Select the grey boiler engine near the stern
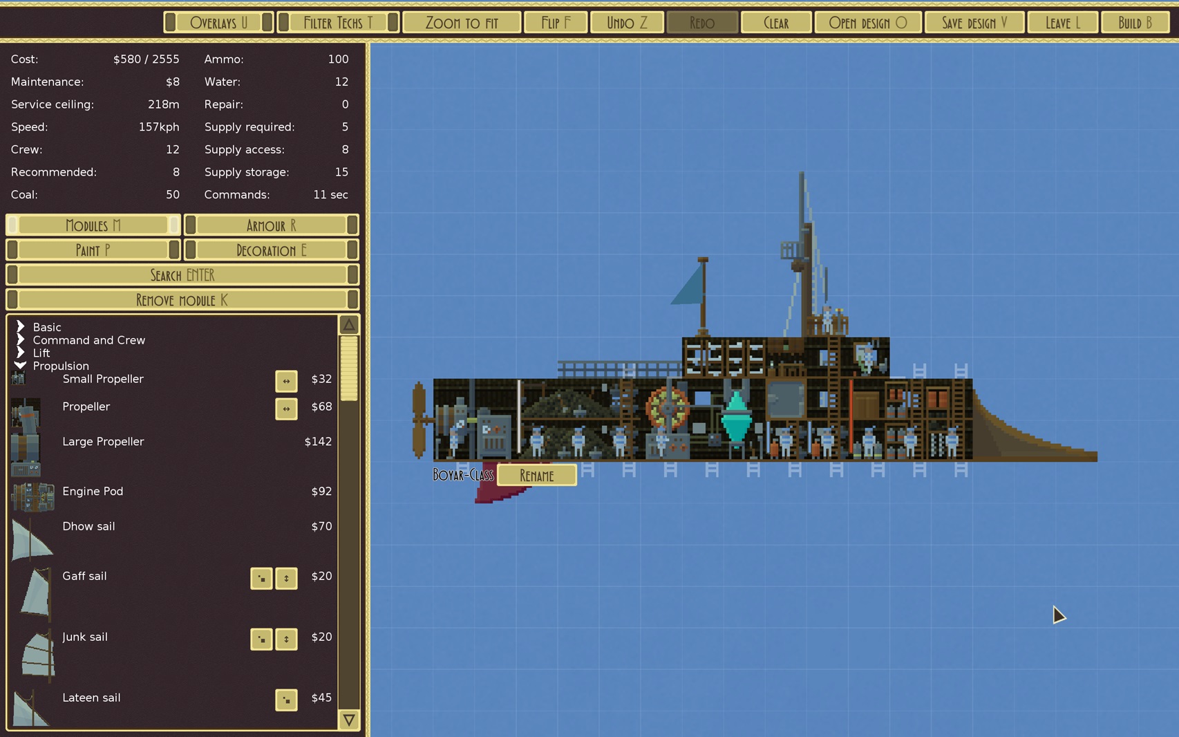The height and width of the screenshot is (737, 1179). (494, 434)
